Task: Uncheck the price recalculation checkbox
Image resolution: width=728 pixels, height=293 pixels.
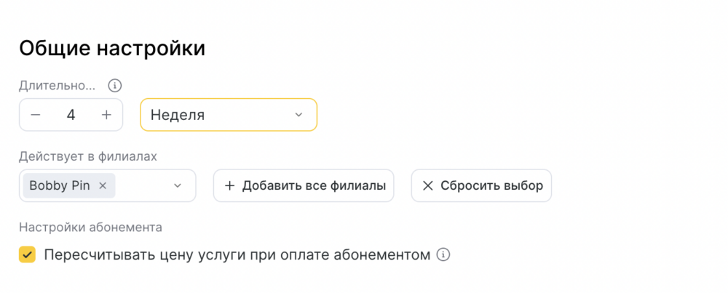Action: tap(28, 254)
